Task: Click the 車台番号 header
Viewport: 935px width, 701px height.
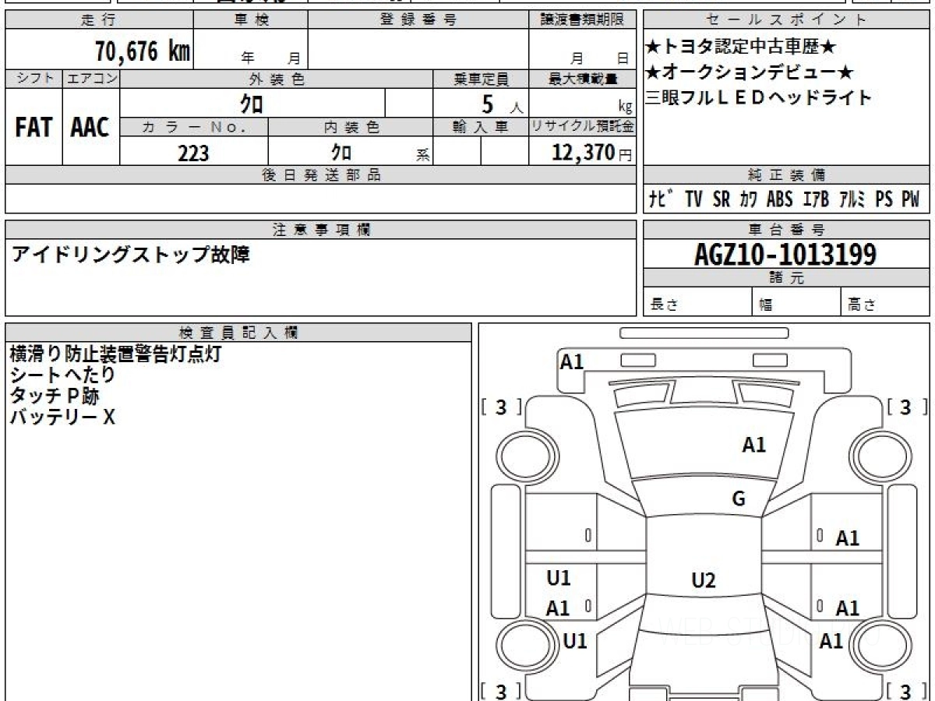Action: coord(786,230)
